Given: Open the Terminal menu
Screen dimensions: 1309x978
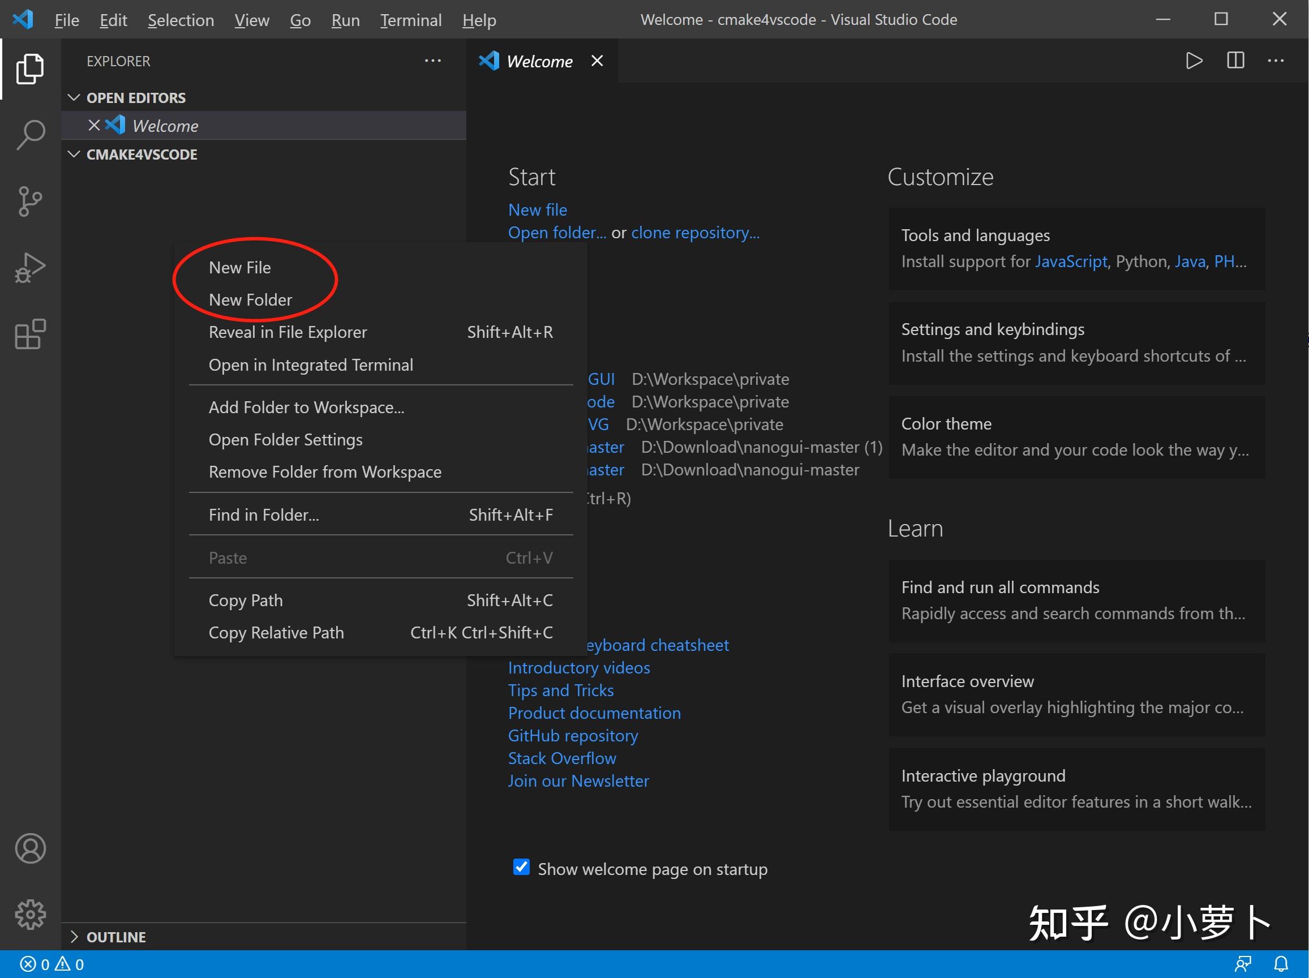Looking at the screenshot, I should point(411,20).
